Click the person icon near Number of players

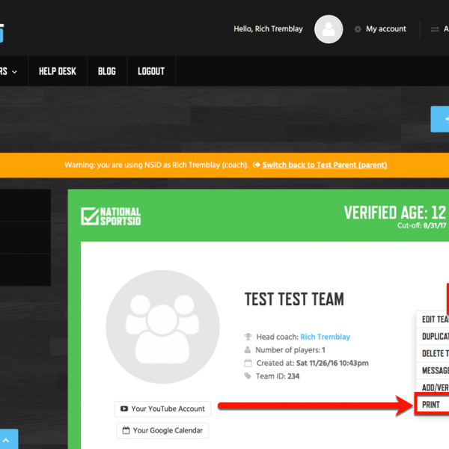[x=248, y=349]
